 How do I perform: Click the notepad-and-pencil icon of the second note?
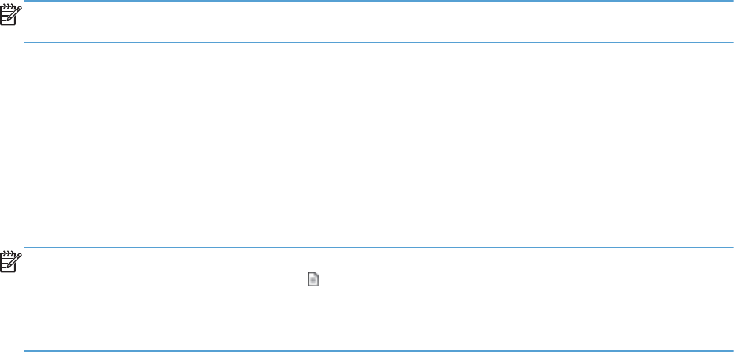11,263
